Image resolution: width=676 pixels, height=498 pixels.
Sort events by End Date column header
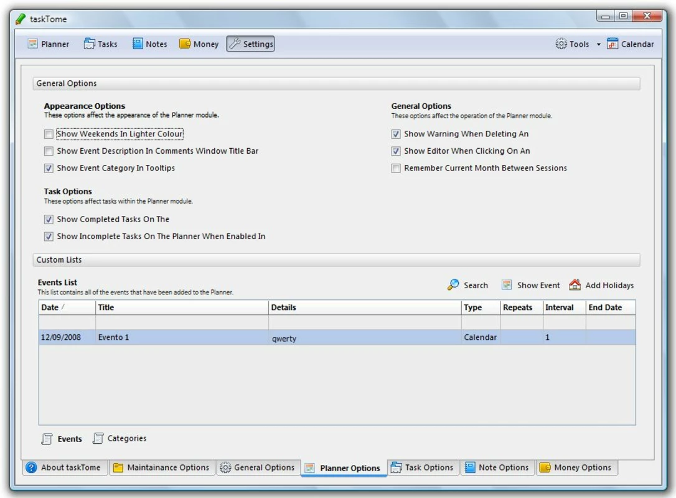pos(611,308)
